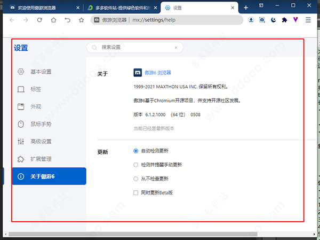Bookmark page with the star icon
This screenshot has height=240, width=320.
82,20
